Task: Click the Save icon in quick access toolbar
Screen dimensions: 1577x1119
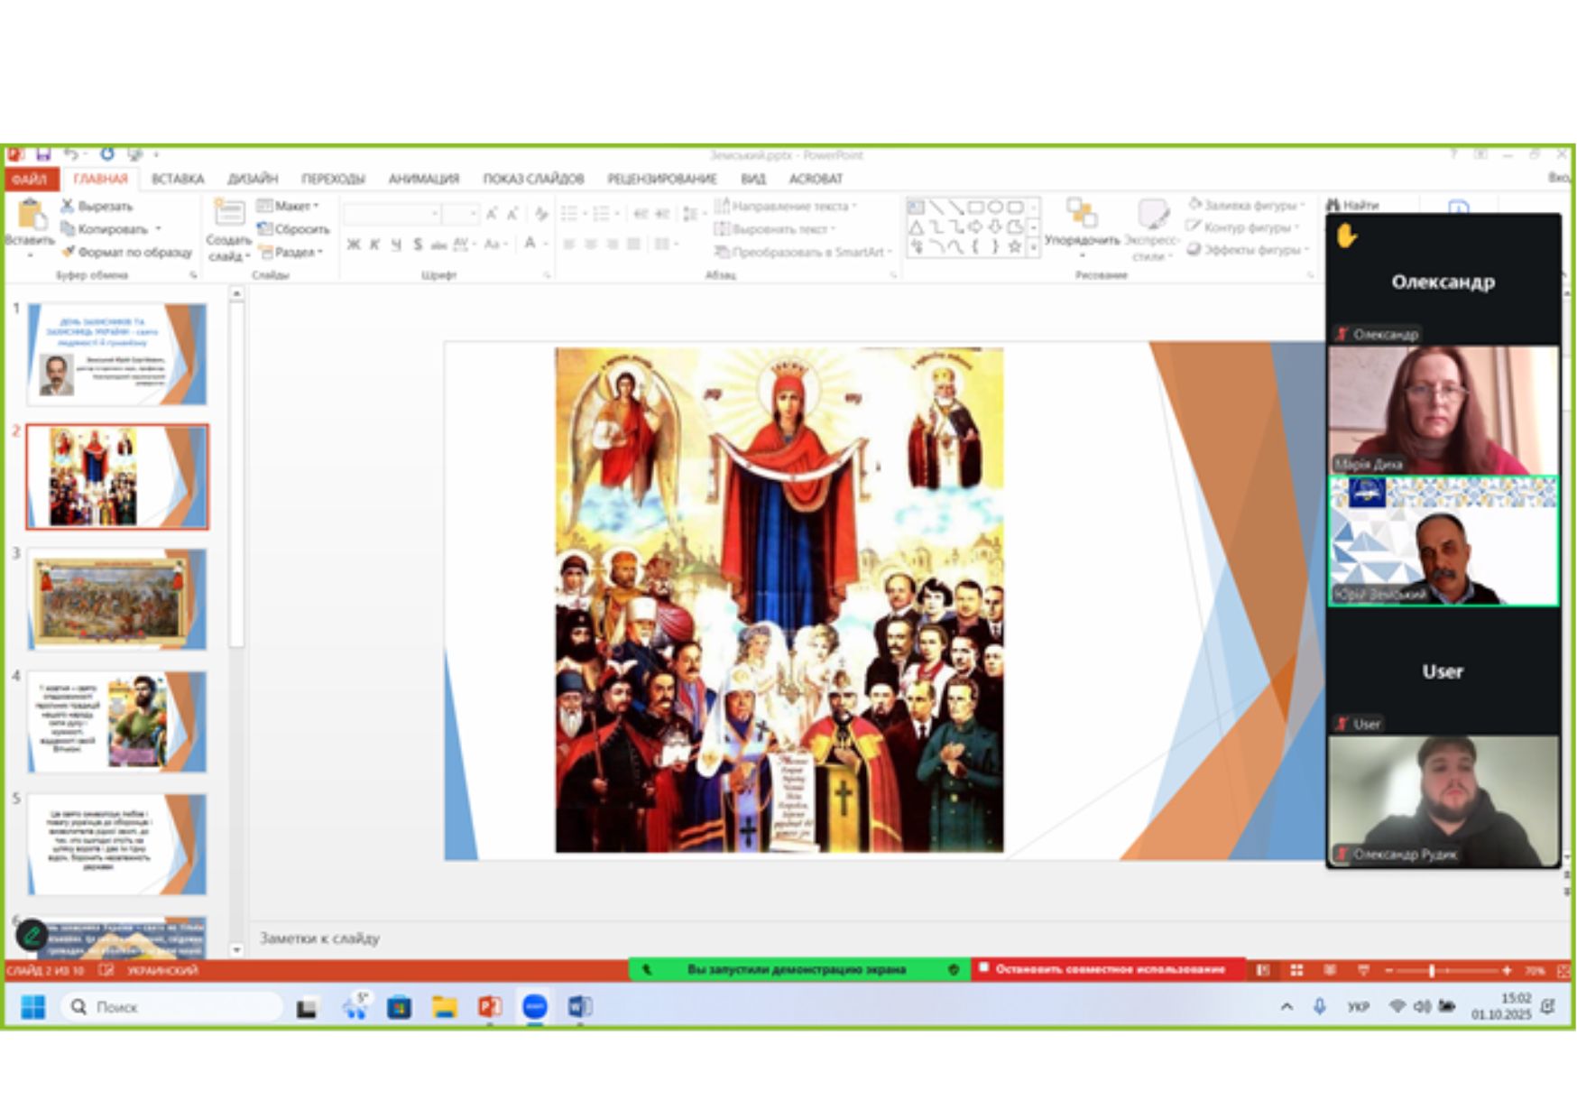Action: pos(42,154)
